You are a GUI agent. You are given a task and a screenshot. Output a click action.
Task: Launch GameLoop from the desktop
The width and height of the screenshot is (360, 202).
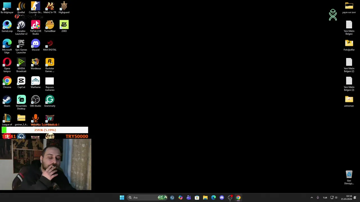(x=7, y=26)
